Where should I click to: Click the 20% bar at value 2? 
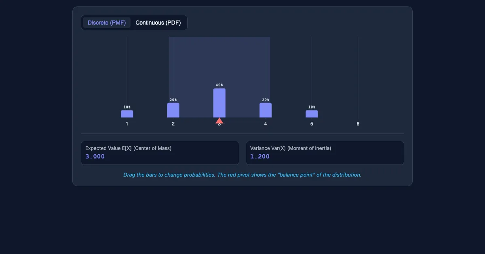pyautogui.click(x=173, y=110)
